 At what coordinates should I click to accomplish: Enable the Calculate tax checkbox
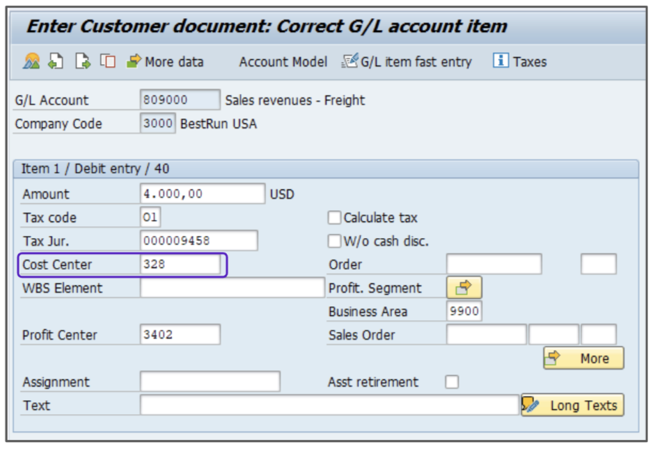[x=335, y=218]
